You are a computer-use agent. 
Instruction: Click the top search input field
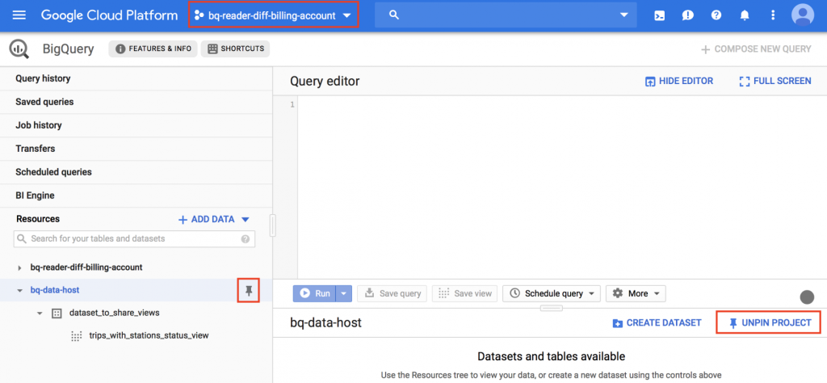506,15
